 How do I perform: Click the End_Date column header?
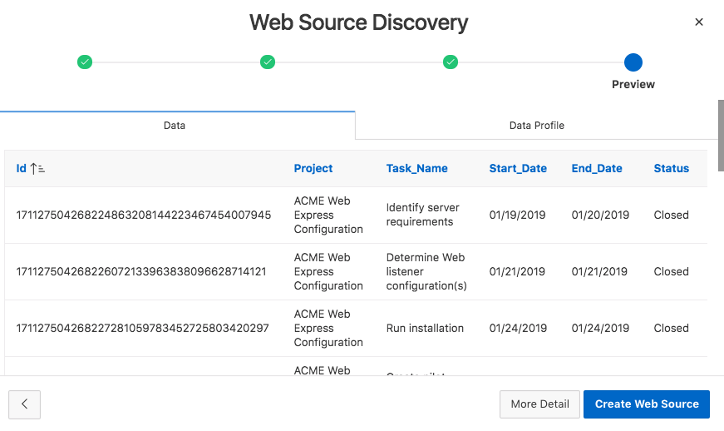597,169
